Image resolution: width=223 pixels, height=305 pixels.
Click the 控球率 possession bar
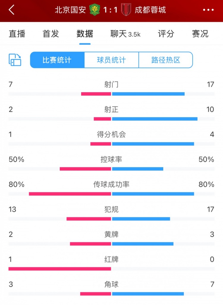pyautogui.click(x=111, y=169)
